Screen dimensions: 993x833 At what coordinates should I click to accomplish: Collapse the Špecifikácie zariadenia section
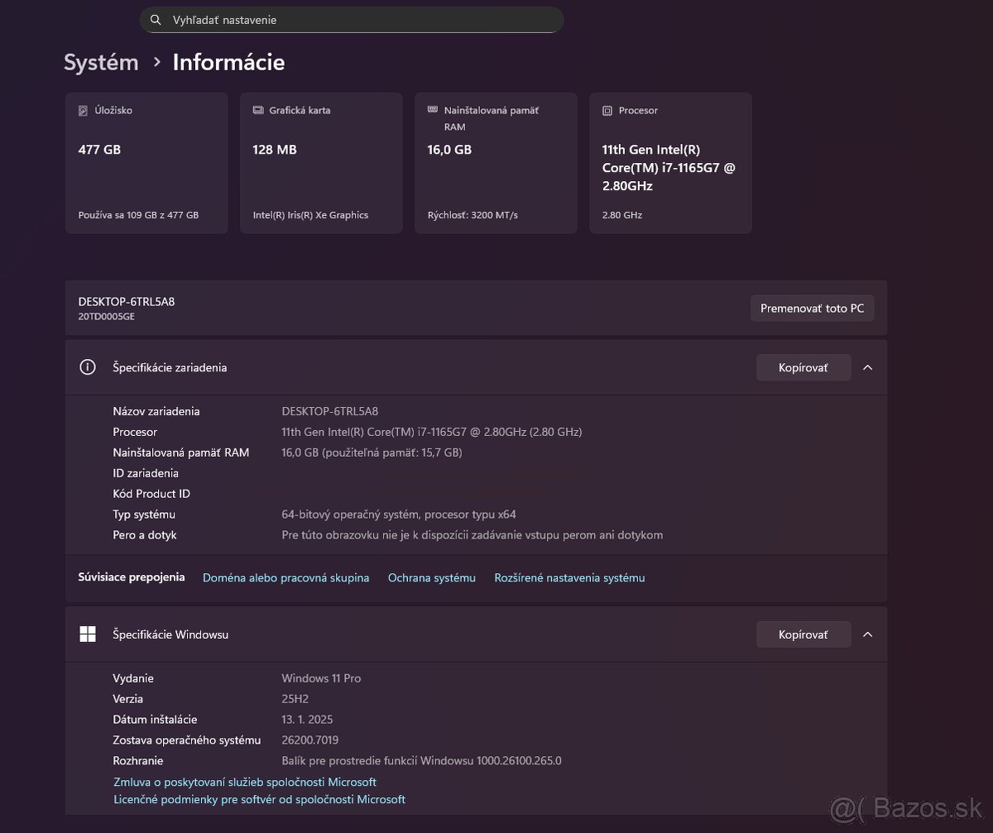coord(867,367)
